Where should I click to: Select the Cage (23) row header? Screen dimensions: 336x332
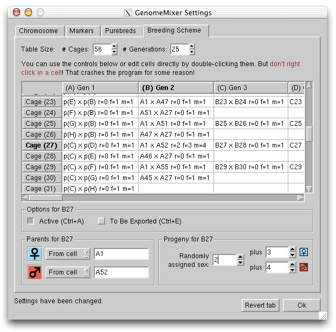pos(42,102)
